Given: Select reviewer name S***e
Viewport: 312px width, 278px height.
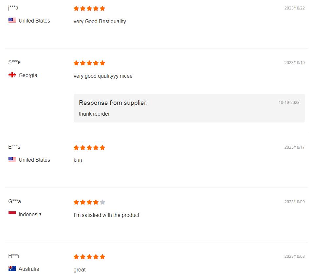Looking at the screenshot, I should 14,62.
